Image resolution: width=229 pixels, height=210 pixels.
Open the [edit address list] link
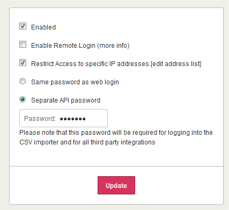(176, 64)
